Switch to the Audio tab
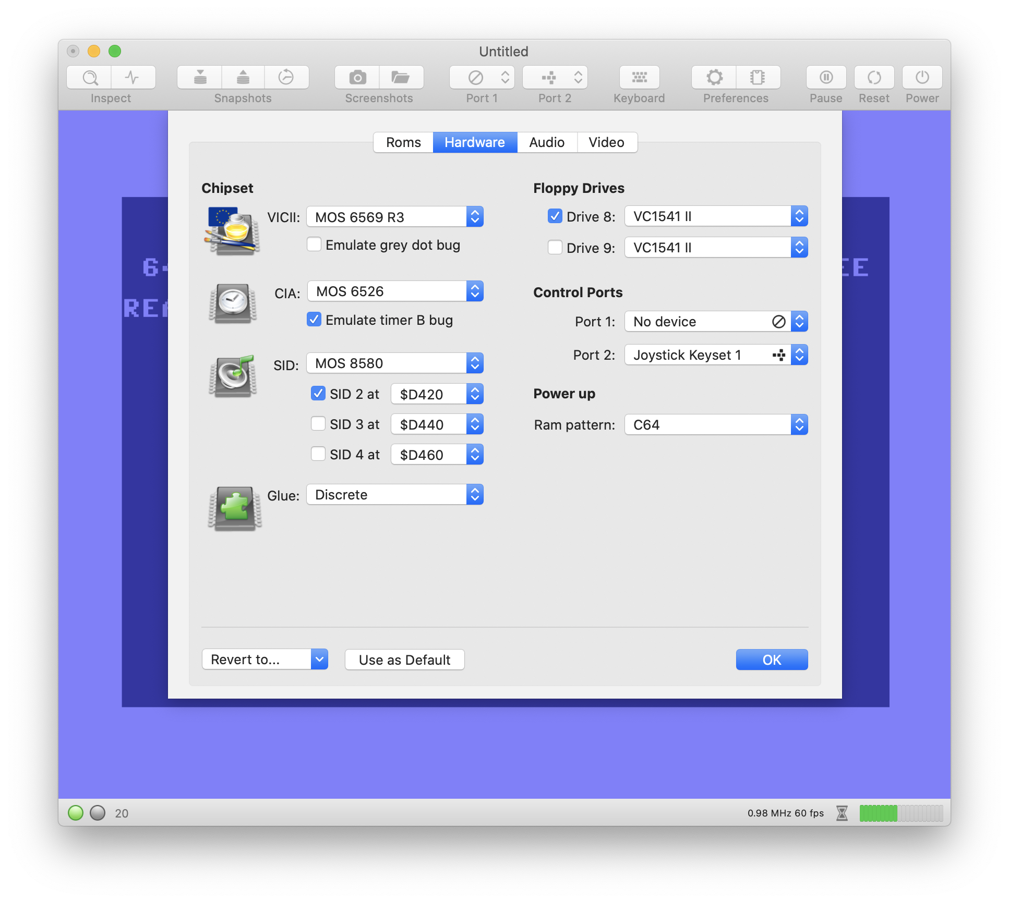The height and width of the screenshot is (903, 1009). [547, 142]
